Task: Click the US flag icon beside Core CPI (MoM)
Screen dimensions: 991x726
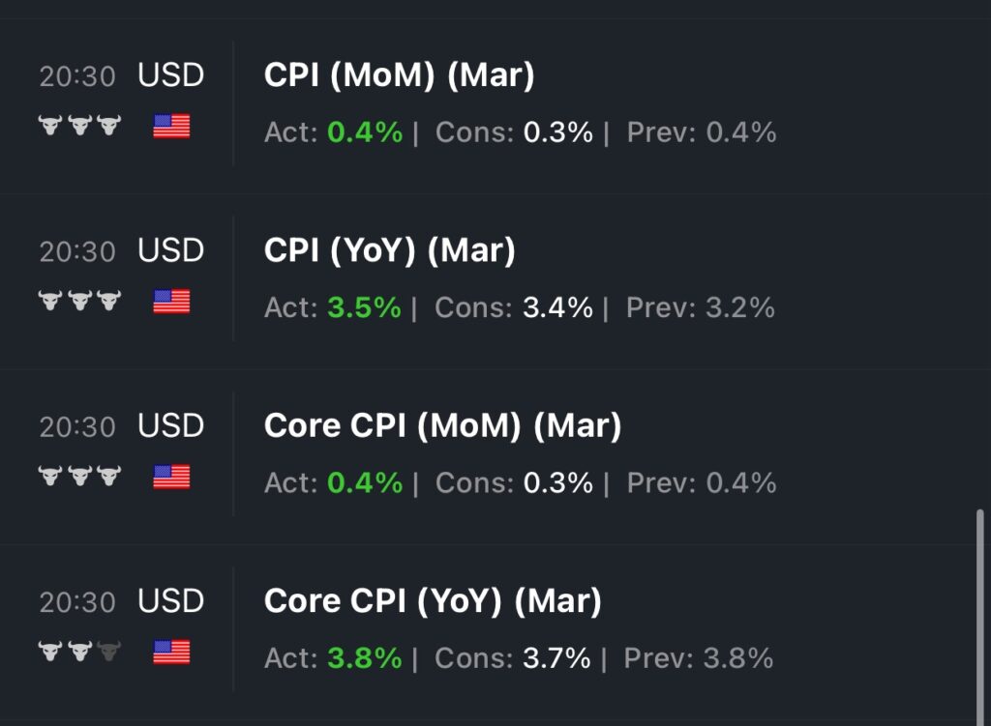Action: point(171,477)
